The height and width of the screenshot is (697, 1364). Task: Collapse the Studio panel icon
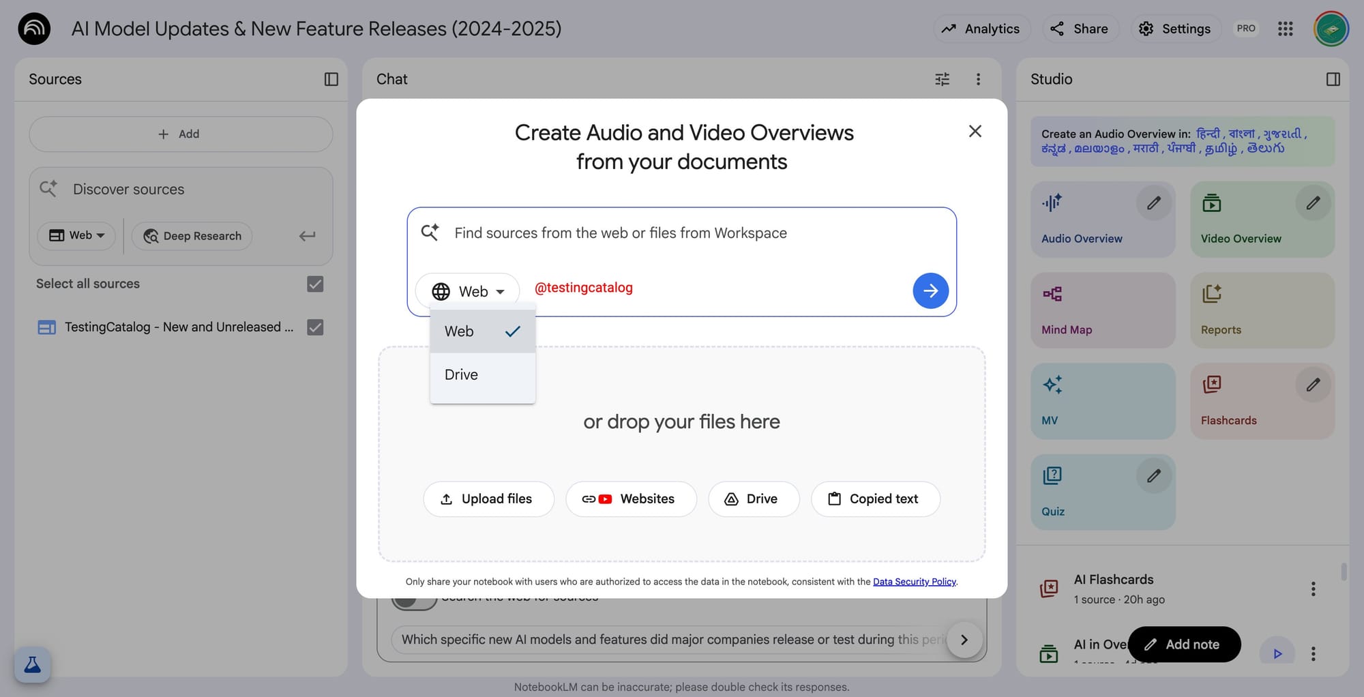[1333, 79]
